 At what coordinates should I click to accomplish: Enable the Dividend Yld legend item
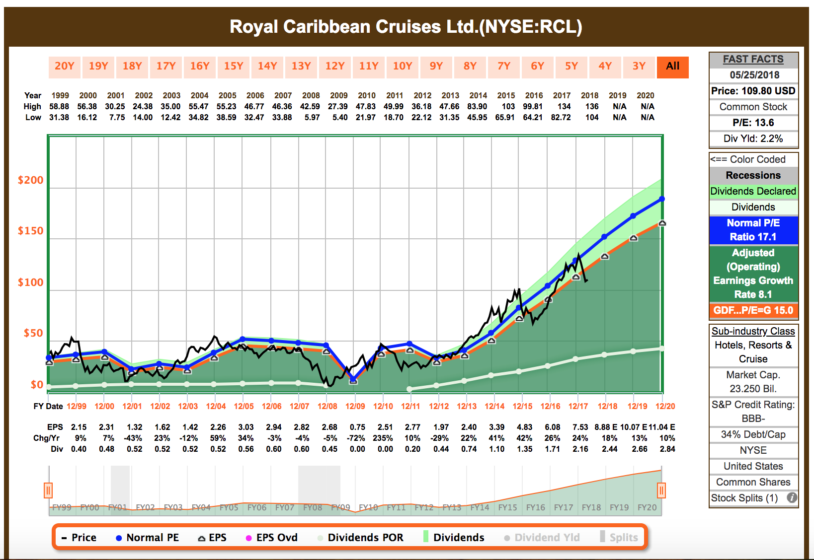pos(542,538)
